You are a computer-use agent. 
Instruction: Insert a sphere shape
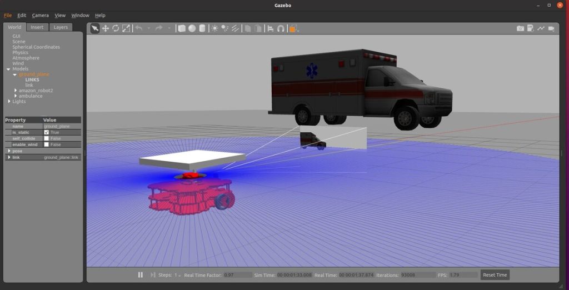(x=192, y=28)
